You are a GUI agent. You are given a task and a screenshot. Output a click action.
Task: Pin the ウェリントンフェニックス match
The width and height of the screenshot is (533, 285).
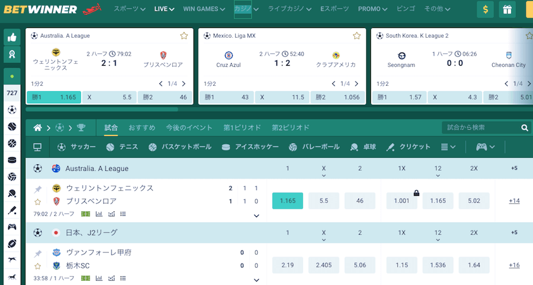pos(38,189)
